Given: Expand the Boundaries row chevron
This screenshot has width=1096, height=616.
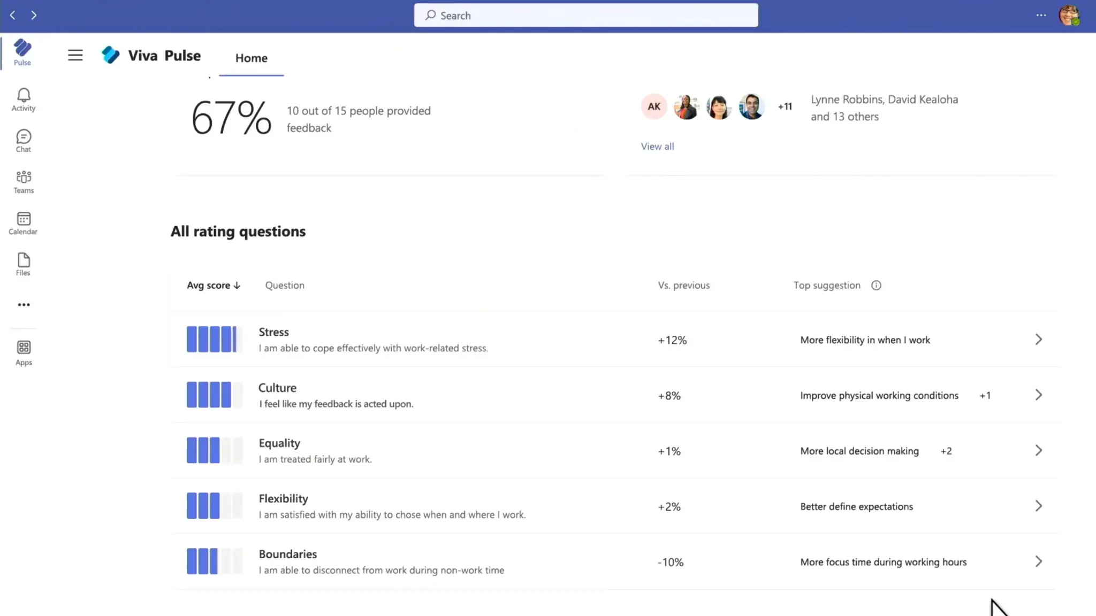Looking at the screenshot, I should [x=1038, y=561].
